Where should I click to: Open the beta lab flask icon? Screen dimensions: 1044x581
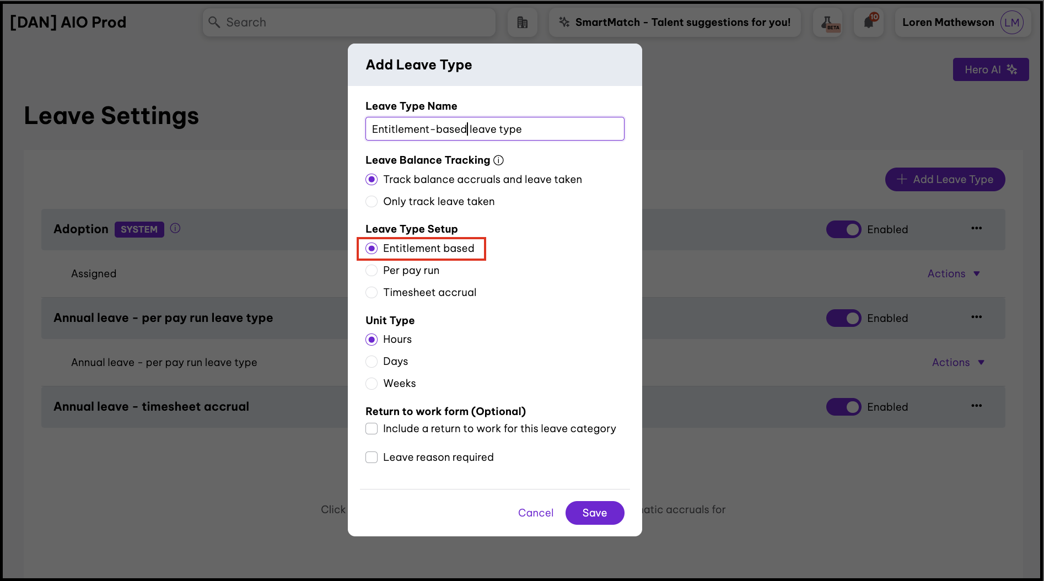pyautogui.click(x=827, y=23)
